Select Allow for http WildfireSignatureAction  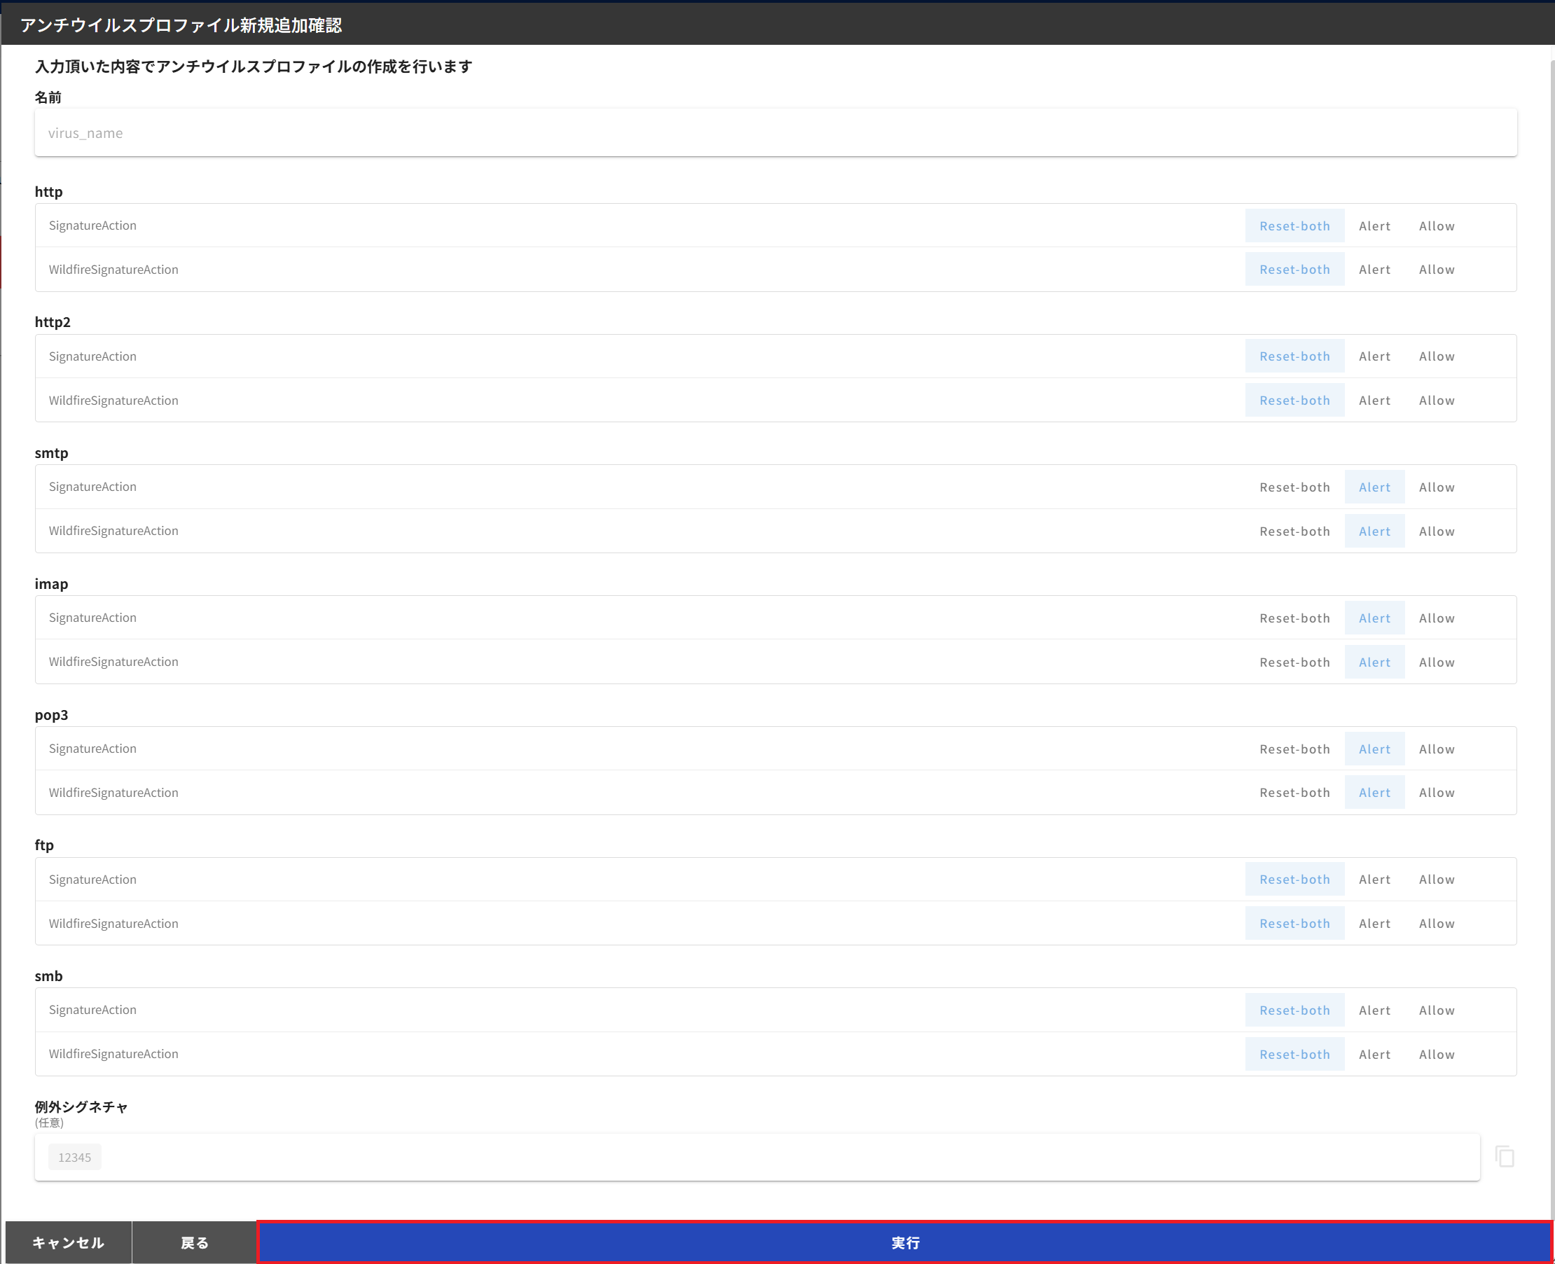click(1435, 270)
